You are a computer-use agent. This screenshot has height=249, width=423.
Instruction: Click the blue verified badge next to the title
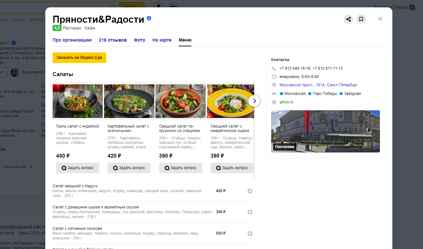point(149,19)
